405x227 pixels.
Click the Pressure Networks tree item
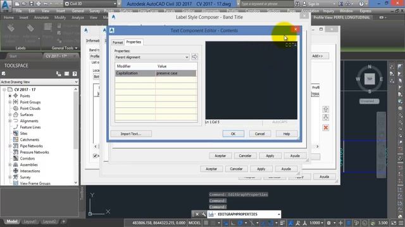[x=34, y=152]
